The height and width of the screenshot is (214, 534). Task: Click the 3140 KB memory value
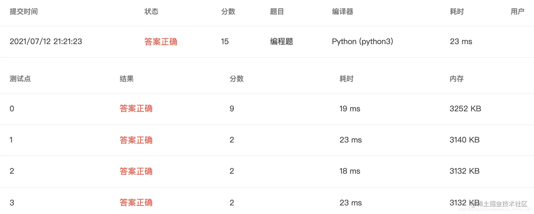tap(464, 140)
